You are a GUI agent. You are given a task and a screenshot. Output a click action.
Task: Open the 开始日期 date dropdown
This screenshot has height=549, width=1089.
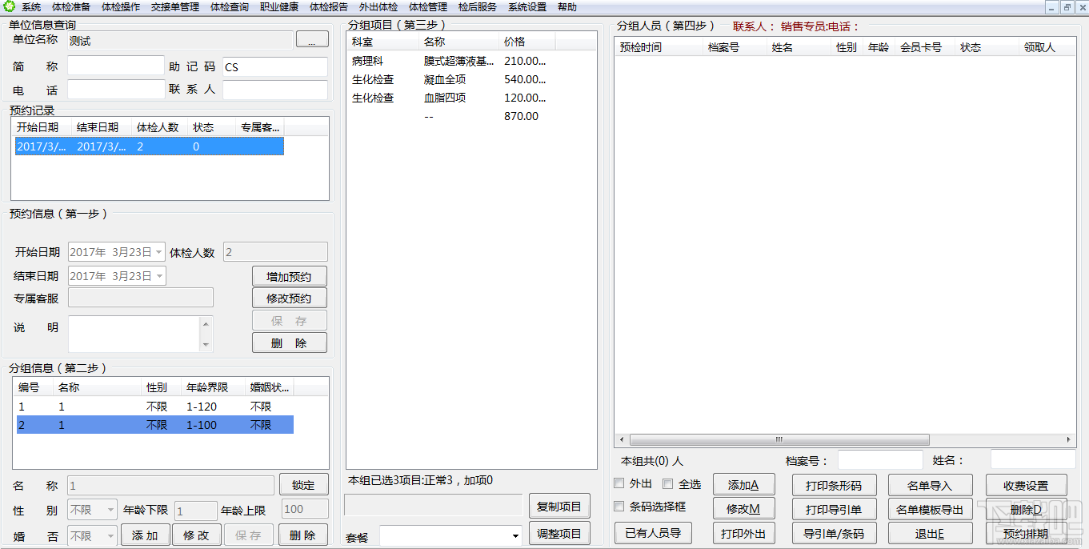point(159,252)
